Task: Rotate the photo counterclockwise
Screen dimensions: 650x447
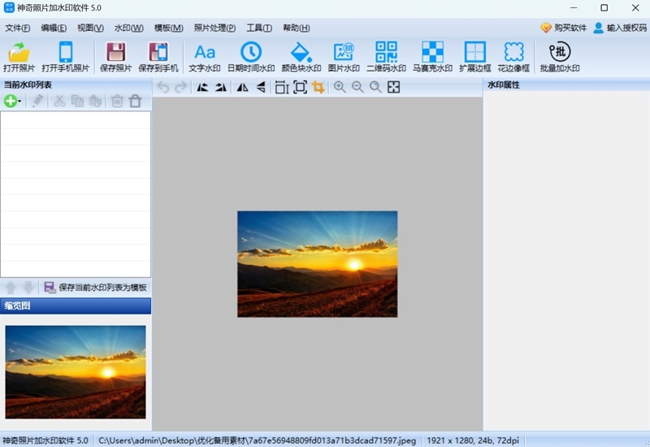Action: pos(202,87)
